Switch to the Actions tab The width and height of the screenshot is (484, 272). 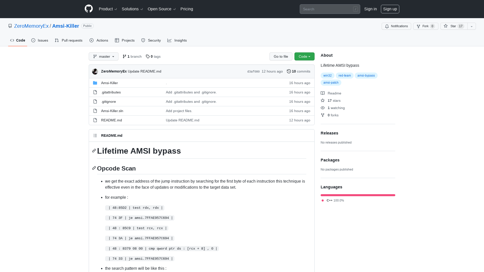[x=99, y=40]
